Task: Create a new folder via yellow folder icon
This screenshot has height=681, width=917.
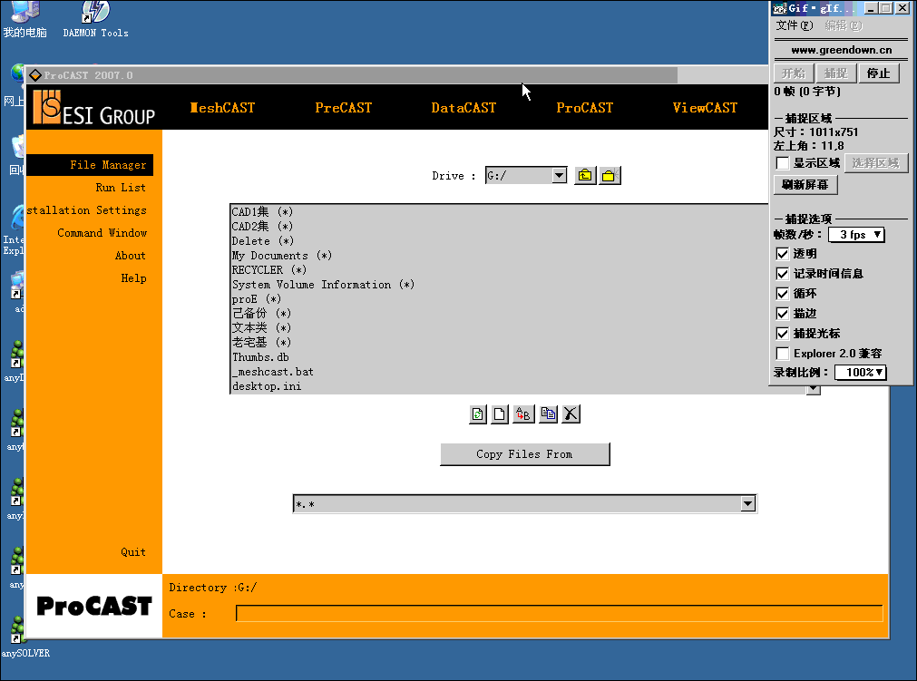Action: (610, 175)
